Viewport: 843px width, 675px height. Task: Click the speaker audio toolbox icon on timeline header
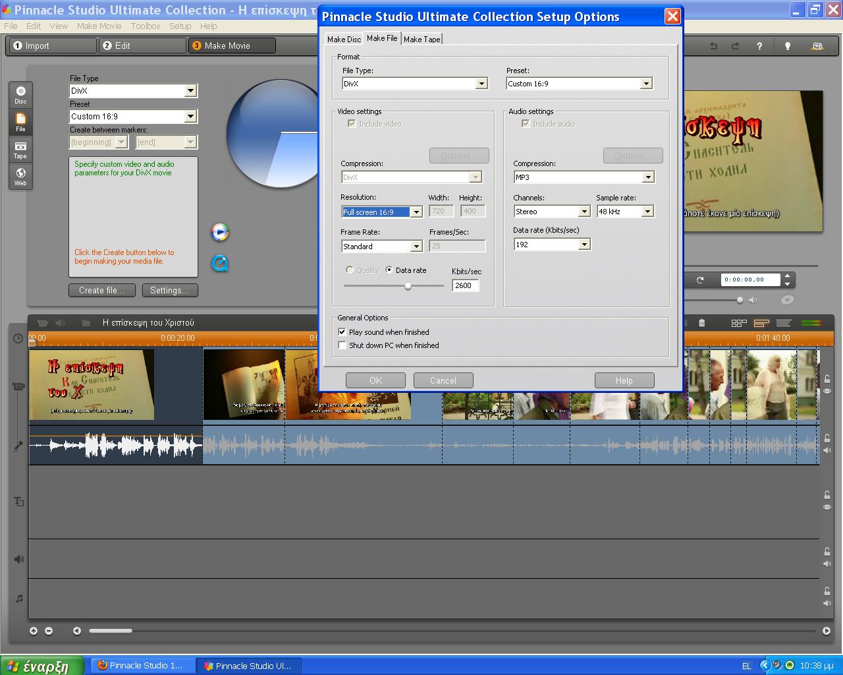[61, 323]
